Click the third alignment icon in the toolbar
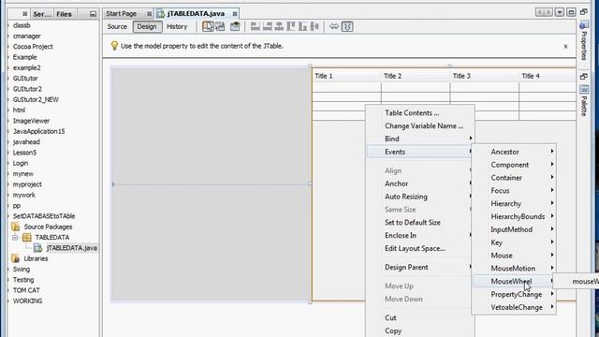 (279, 26)
